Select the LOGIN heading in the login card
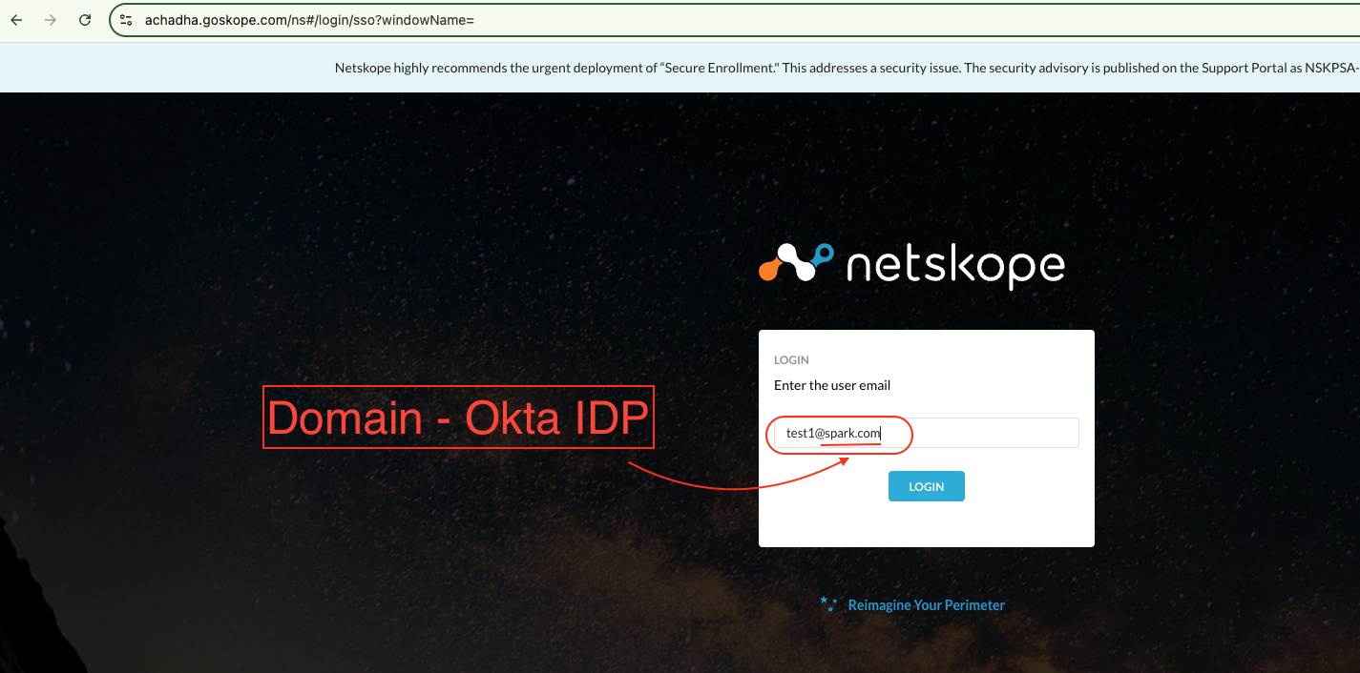The height and width of the screenshot is (673, 1360). [791, 360]
